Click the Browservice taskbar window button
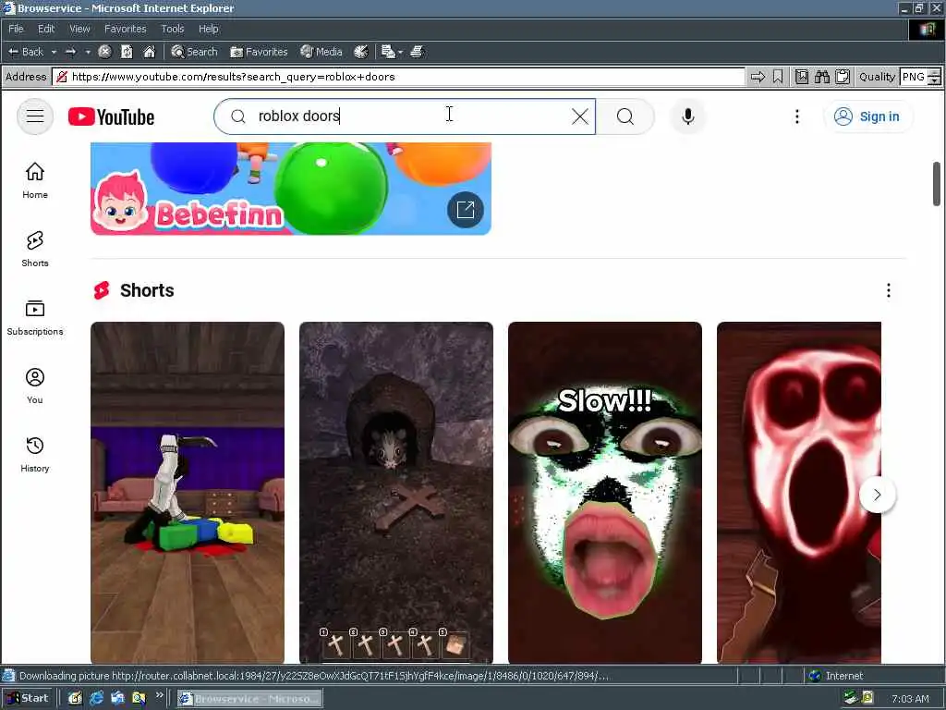946x710 pixels. point(249,699)
